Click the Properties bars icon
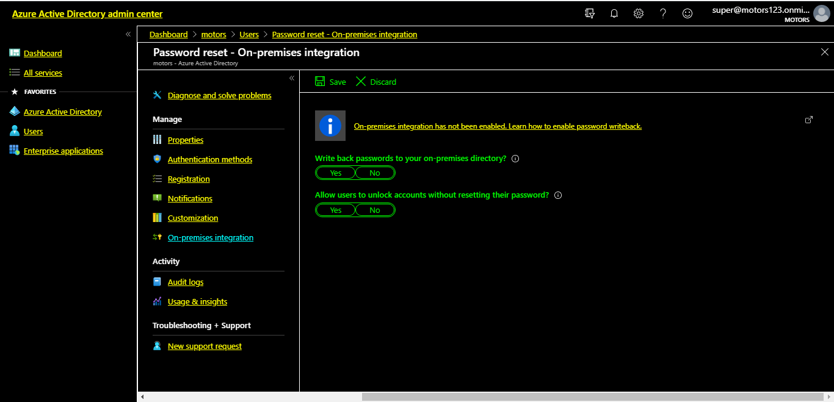This screenshot has width=834, height=402. tap(158, 140)
